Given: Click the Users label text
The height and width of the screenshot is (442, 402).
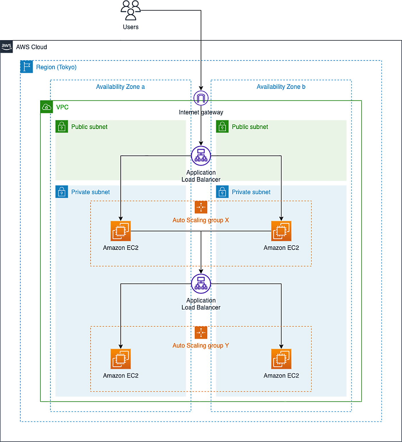Looking at the screenshot, I should [x=131, y=27].
